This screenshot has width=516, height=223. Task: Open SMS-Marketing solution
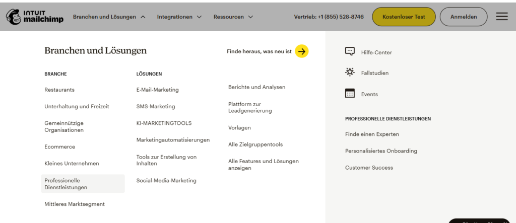(156, 107)
